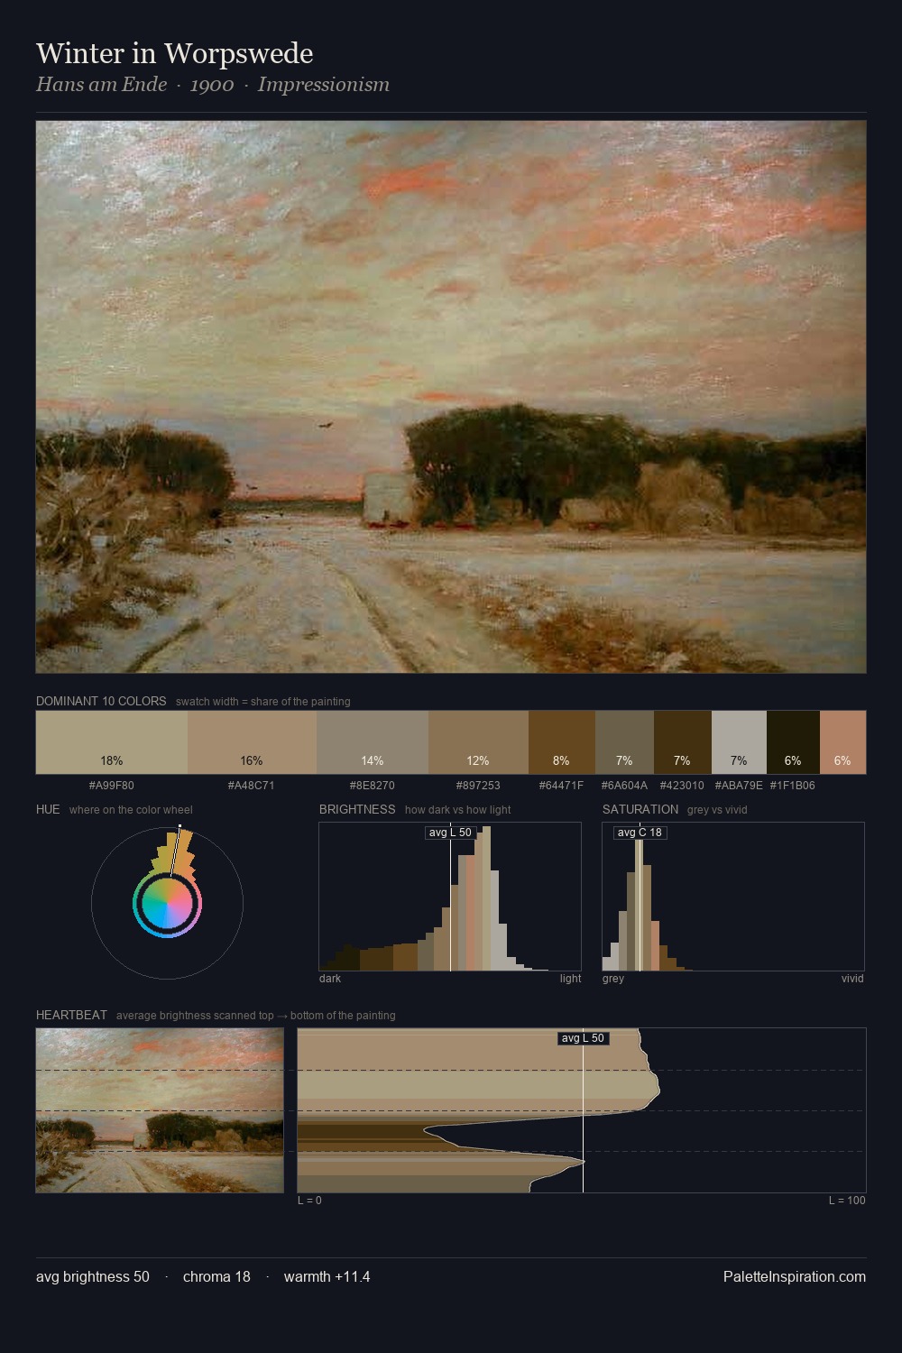Click the "dark" axis label
The height and width of the screenshot is (1353, 902).
coord(330,979)
